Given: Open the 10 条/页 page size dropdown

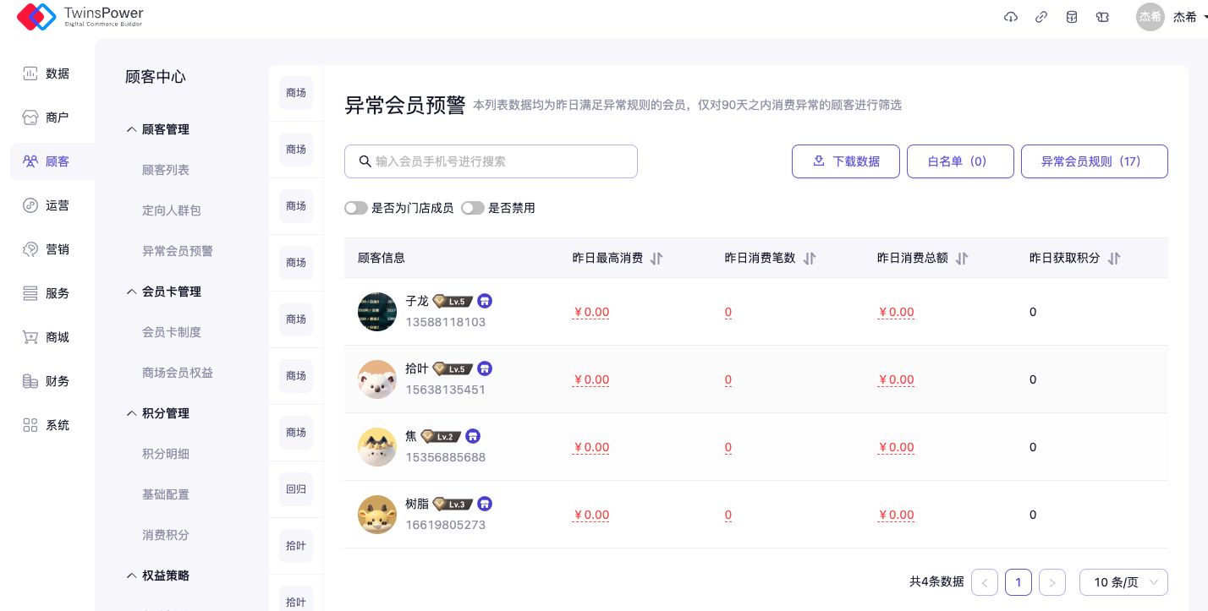Looking at the screenshot, I should 1123,582.
